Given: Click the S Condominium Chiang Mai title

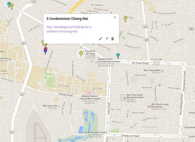Looking at the screenshot, I should point(67,19).
